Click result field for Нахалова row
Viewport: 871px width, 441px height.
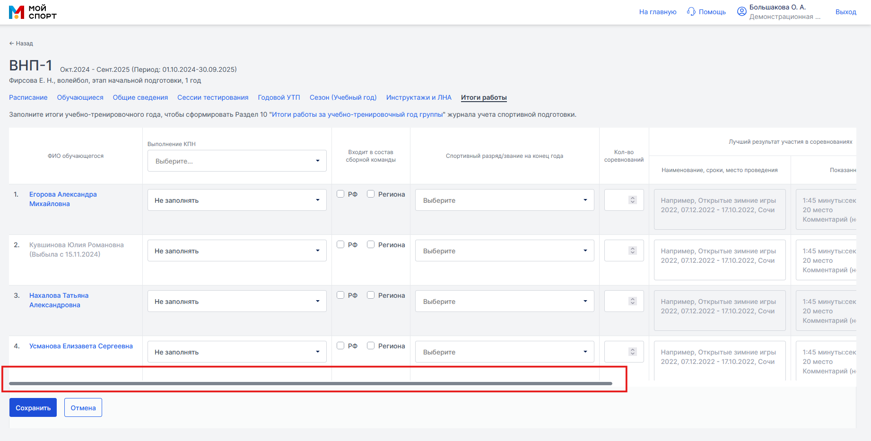click(x=826, y=311)
